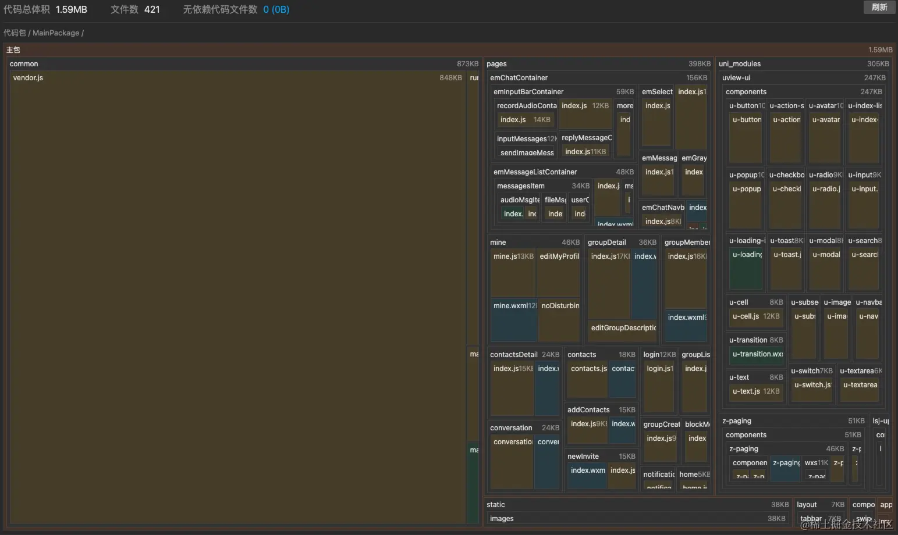The image size is (898, 535).
Task: Select the blockMe block header
Action: coord(697,425)
